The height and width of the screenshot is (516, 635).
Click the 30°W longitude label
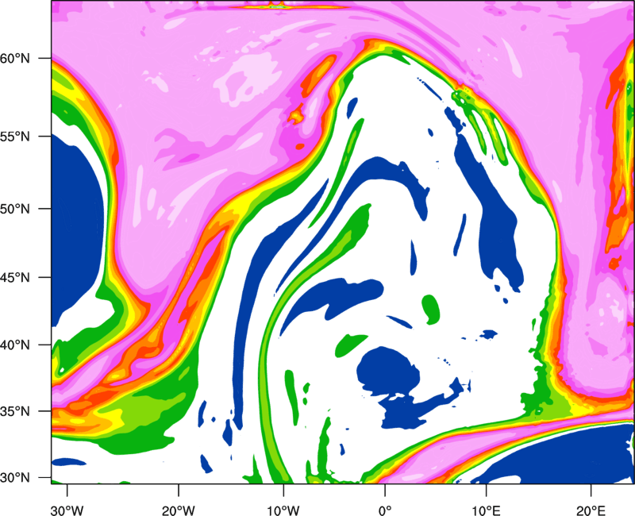point(67,510)
